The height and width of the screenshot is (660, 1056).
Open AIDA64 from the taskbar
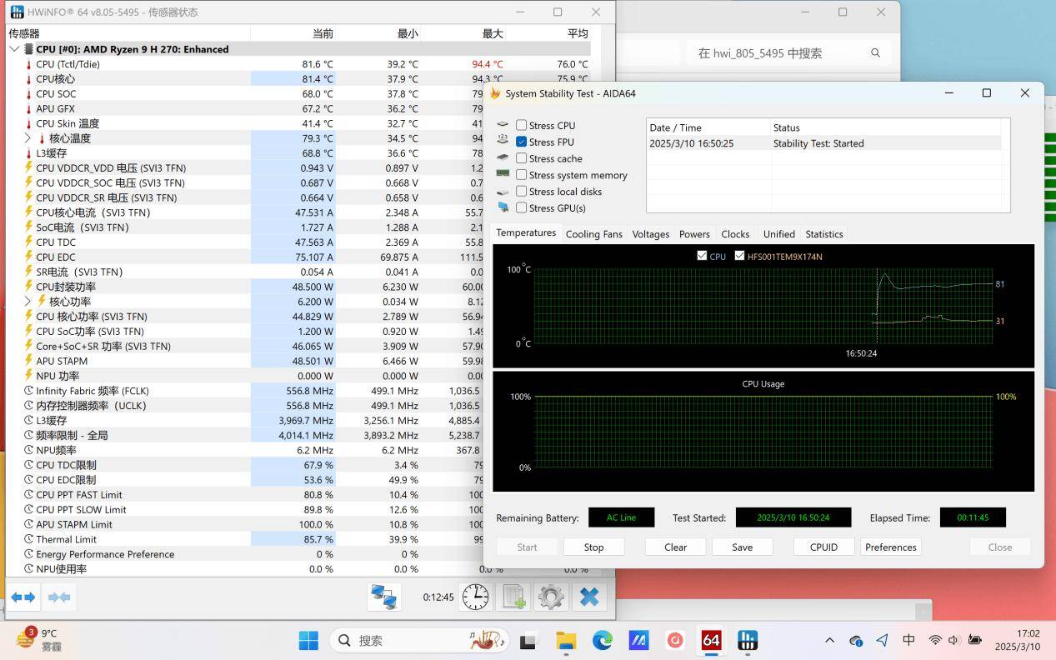click(711, 640)
